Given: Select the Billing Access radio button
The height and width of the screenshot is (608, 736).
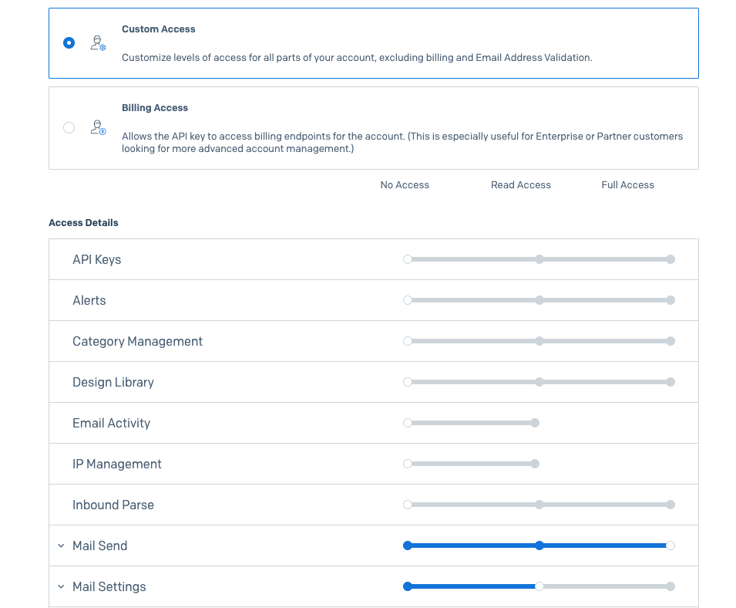Looking at the screenshot, I should click(69, 128).
